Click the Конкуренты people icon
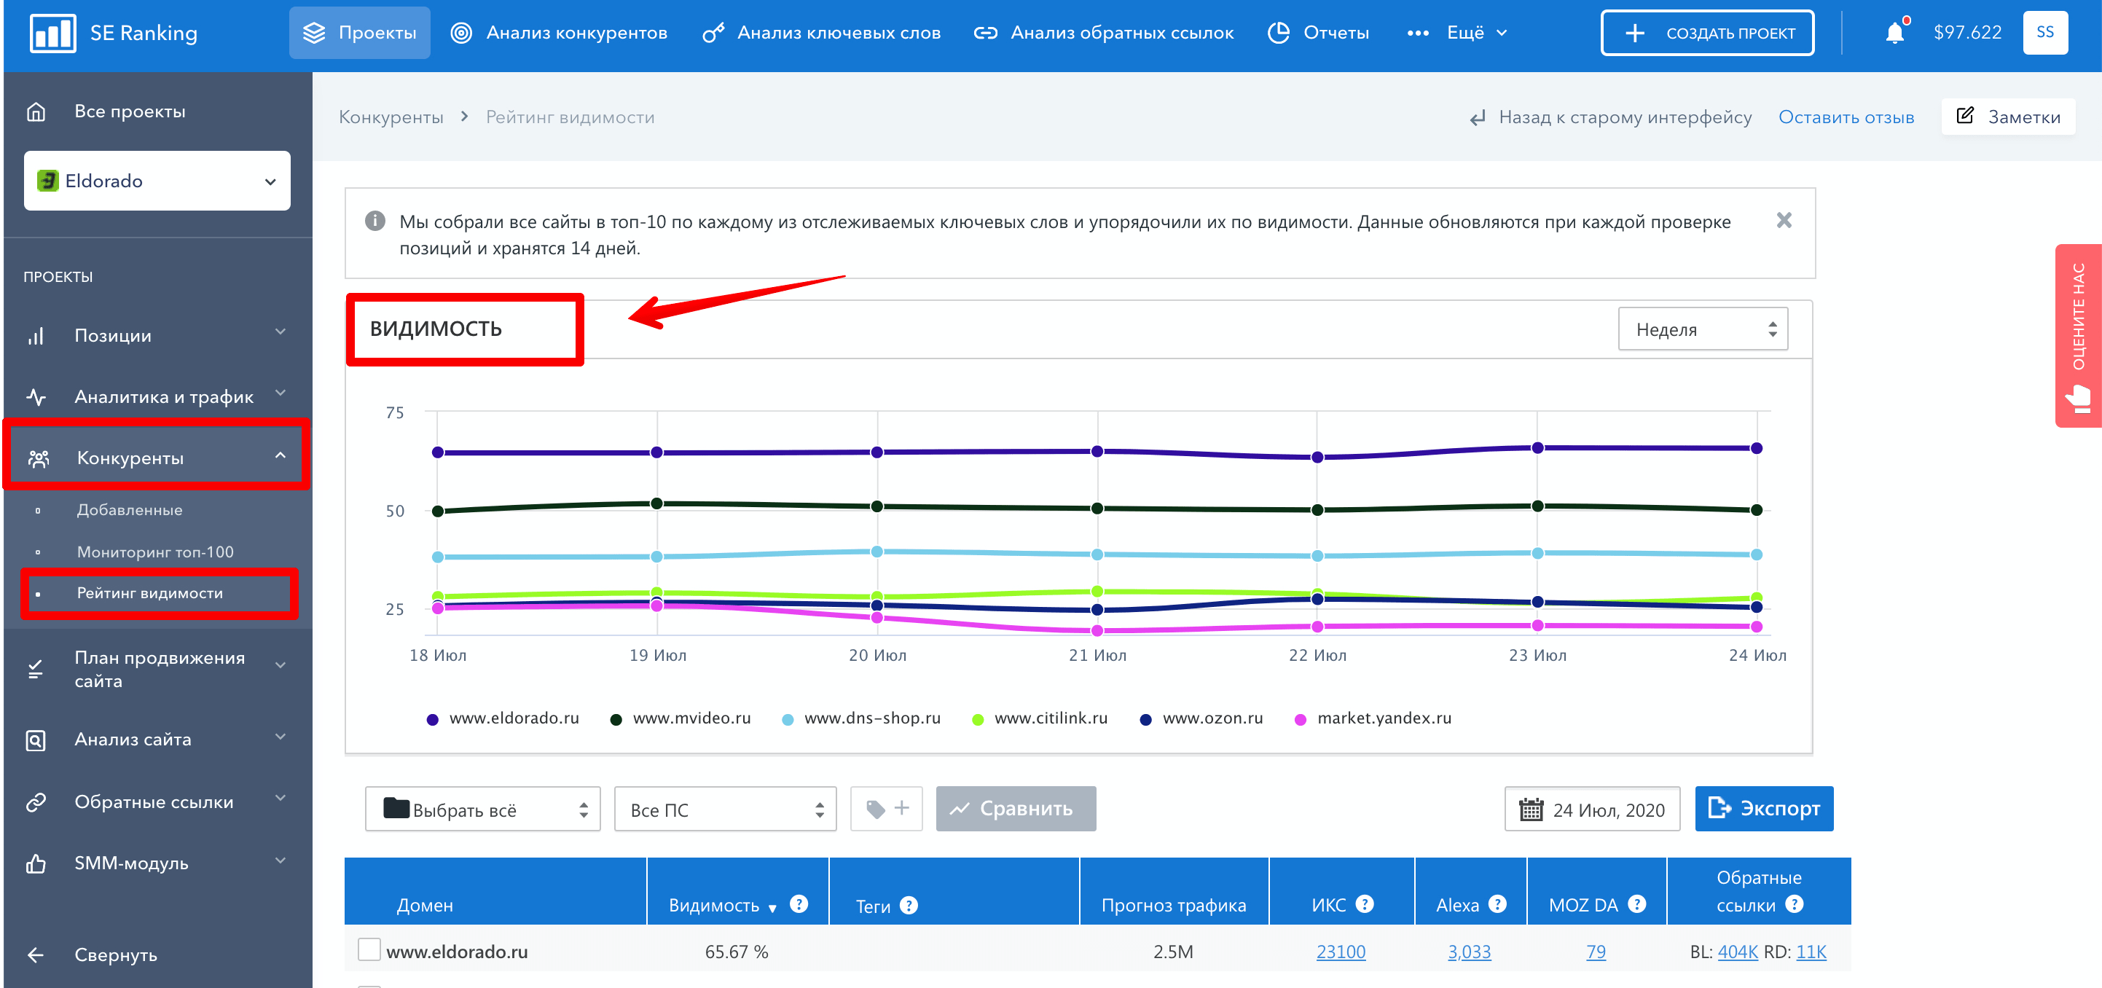The width and height of the screenshot is (2102, 988). click(39, 458)
